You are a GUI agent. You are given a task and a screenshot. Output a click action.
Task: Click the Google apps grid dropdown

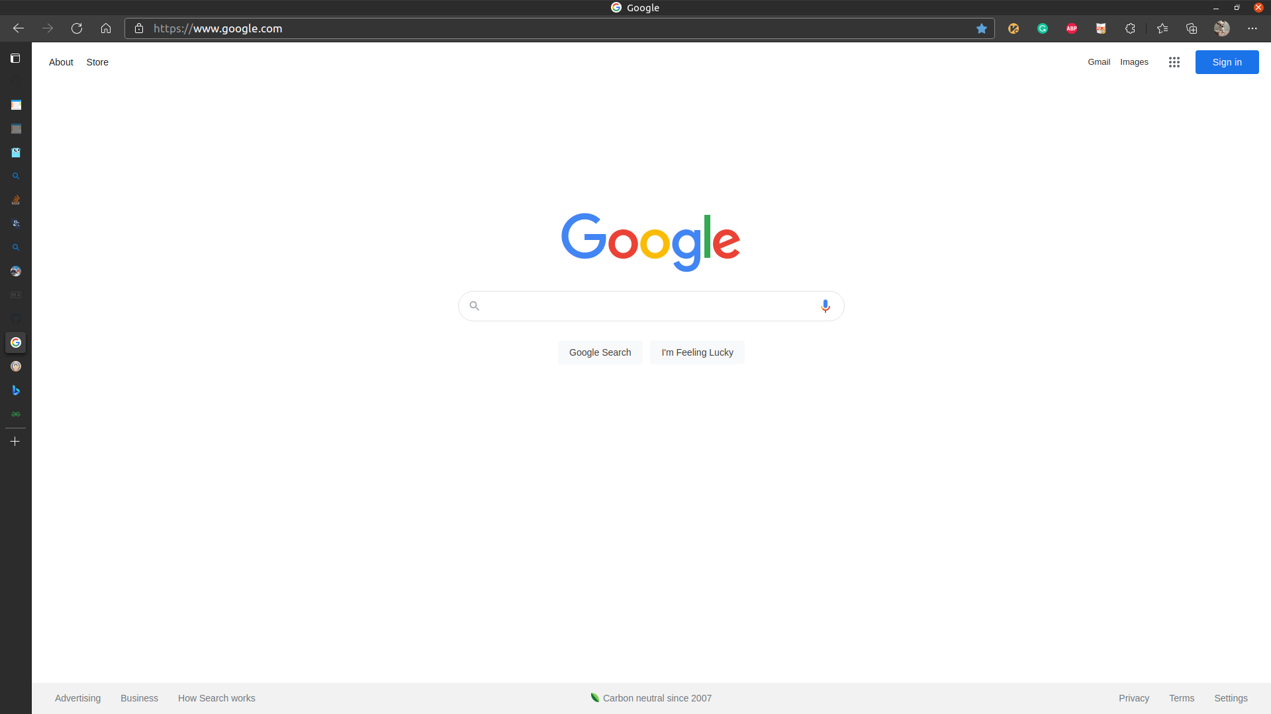[1174, 62]
